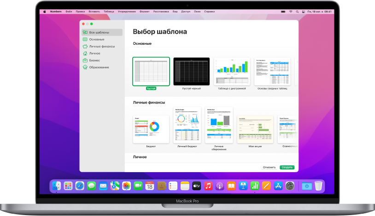This screenshot has height=216, width=375.
Task: Click the Apple menu icon
Action: pos(45,12)
